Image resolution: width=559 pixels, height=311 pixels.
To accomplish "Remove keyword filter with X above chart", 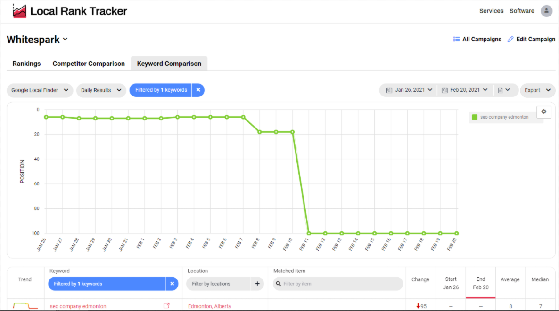I will (x=198, y=90).
